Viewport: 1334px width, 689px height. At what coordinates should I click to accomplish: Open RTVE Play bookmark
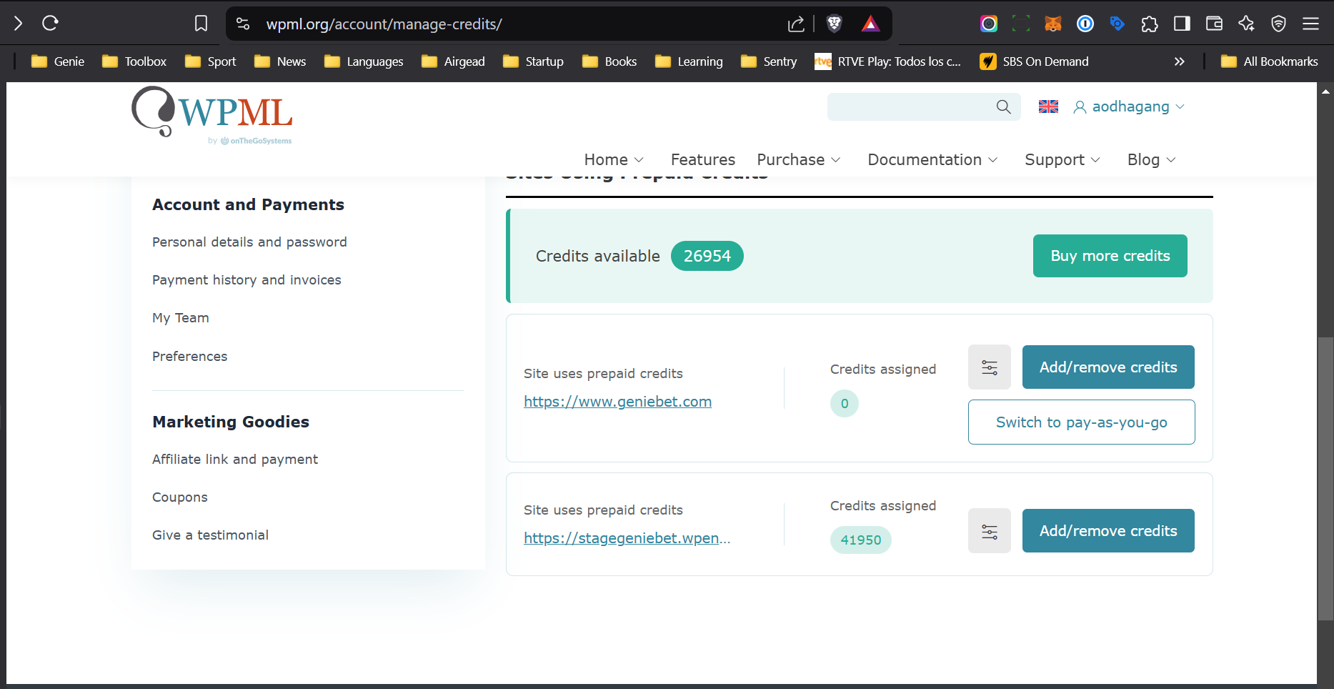888,61
